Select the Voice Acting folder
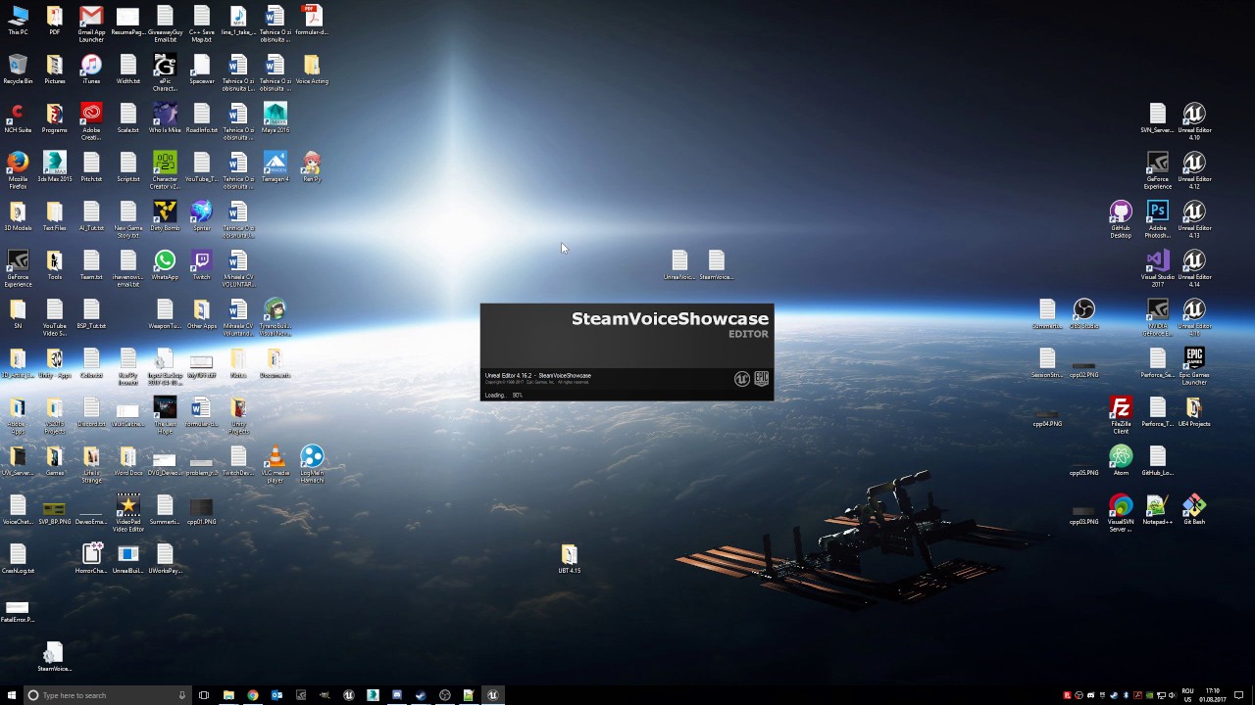 point(312,70)
